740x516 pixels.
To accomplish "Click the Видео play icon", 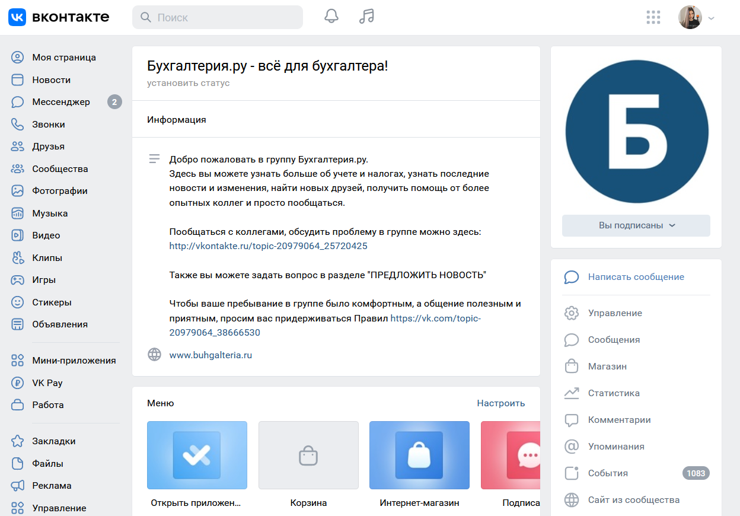I will tap(18, 235).
